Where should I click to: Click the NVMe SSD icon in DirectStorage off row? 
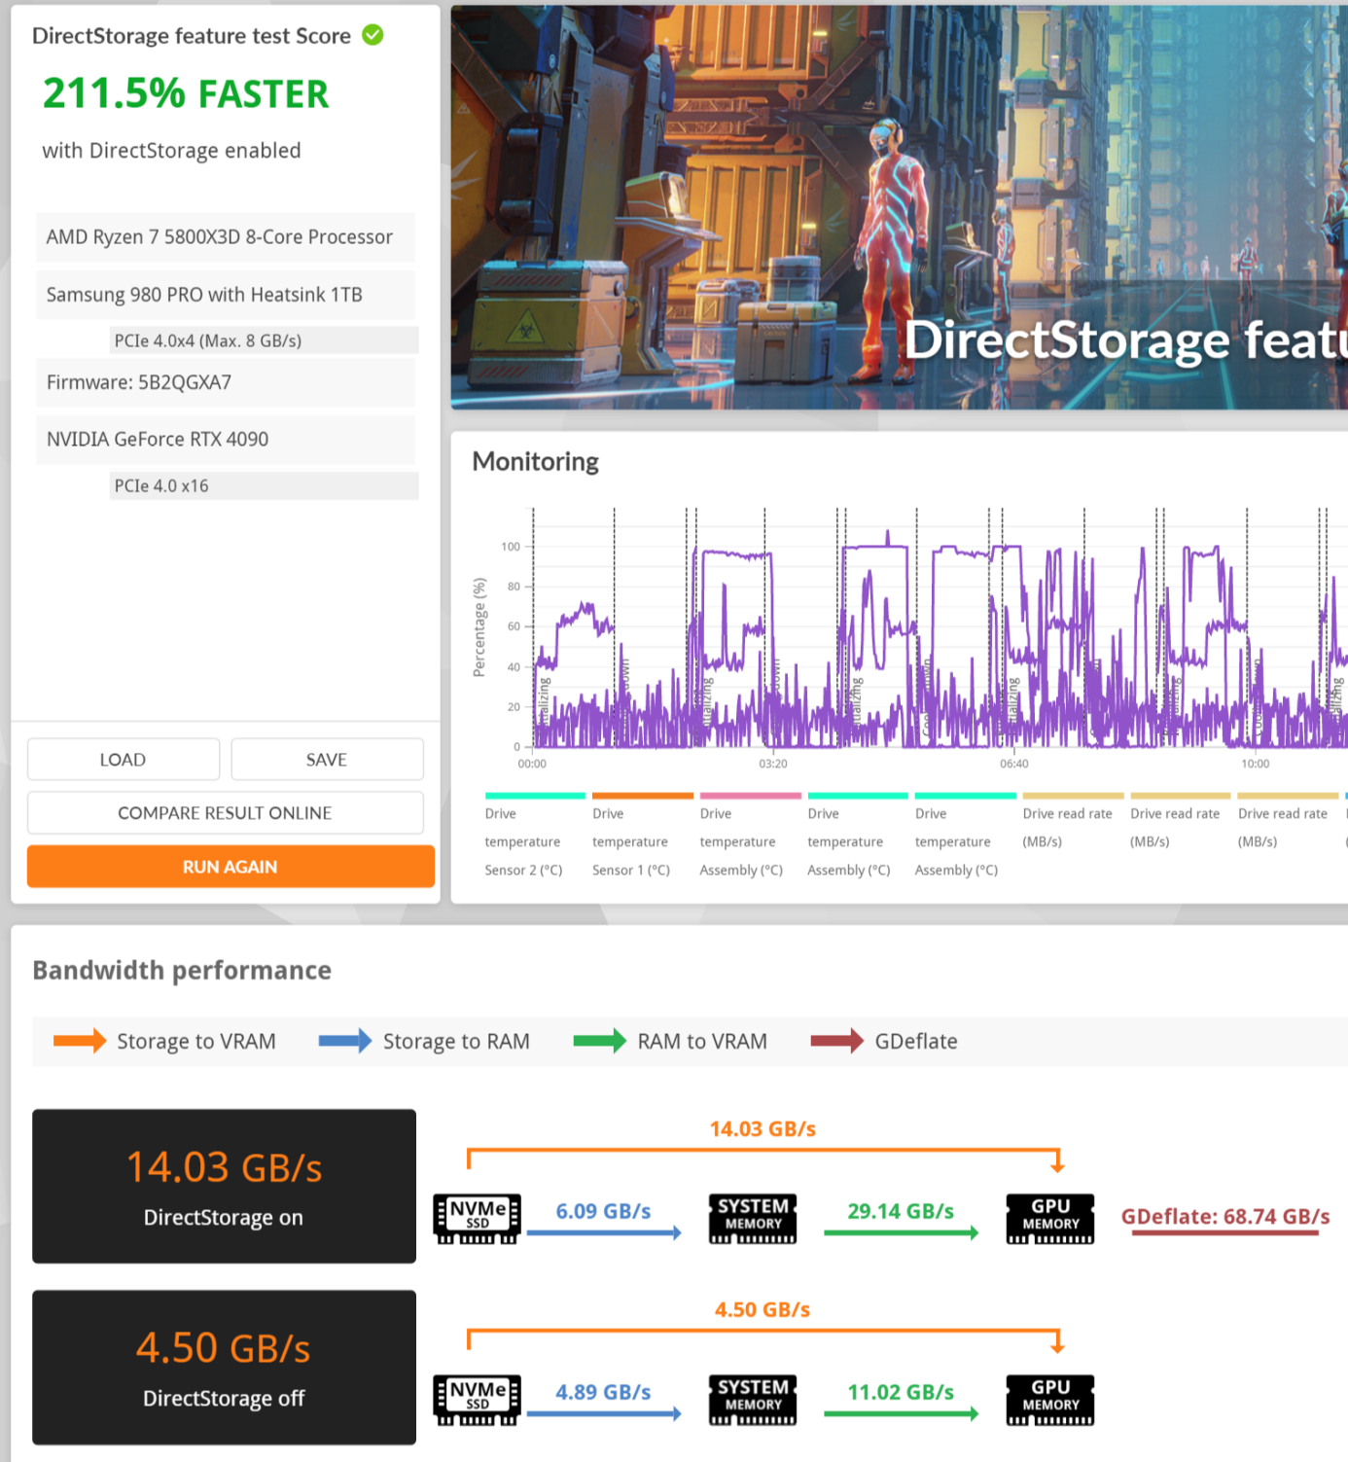pyautogui.click(x=477, y=1400)
